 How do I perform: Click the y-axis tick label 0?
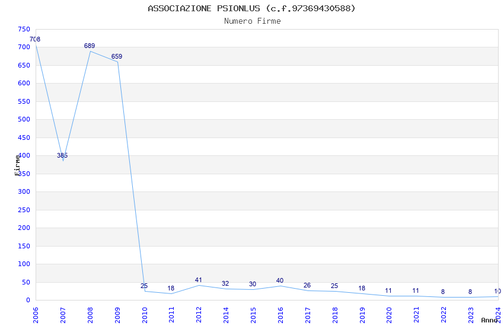(x=28, y=301)
